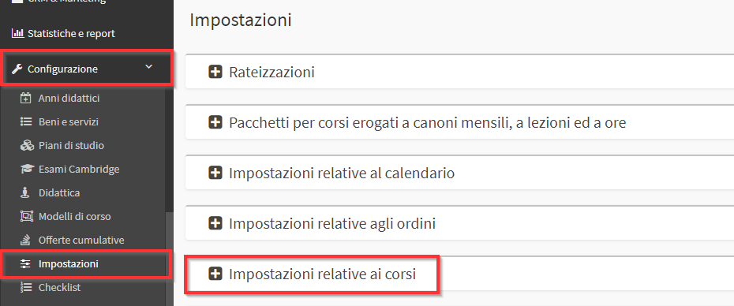734x306 pixels.
Task: Click the Modelli di corso icon
Action: [25, 217]
